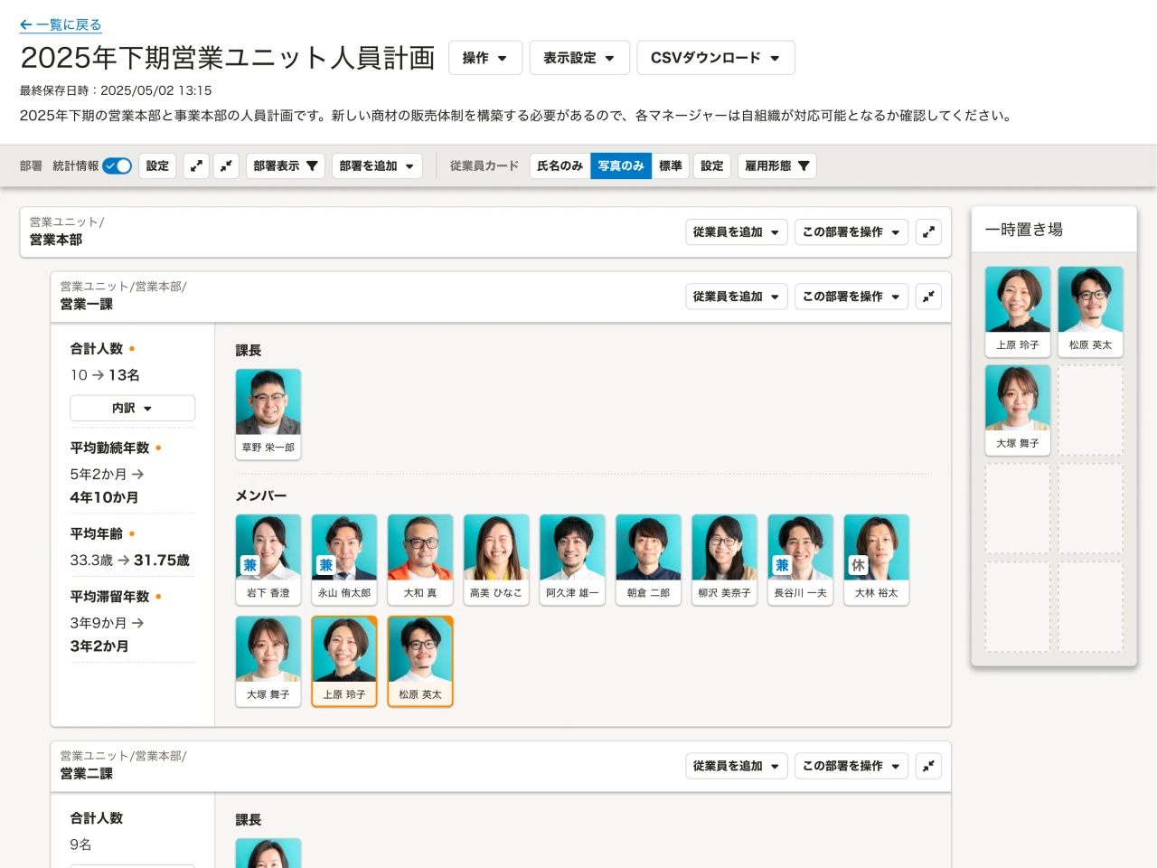Viewport: 1157px width, 868px height.
Task: Expand the 内訳 breakdown in 営業一課
Action: (x=132, y=409)
